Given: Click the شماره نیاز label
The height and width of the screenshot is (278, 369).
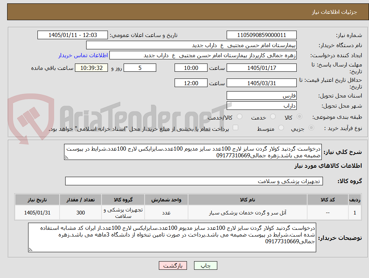Looking at the screenshot, I should click(349, 35).
